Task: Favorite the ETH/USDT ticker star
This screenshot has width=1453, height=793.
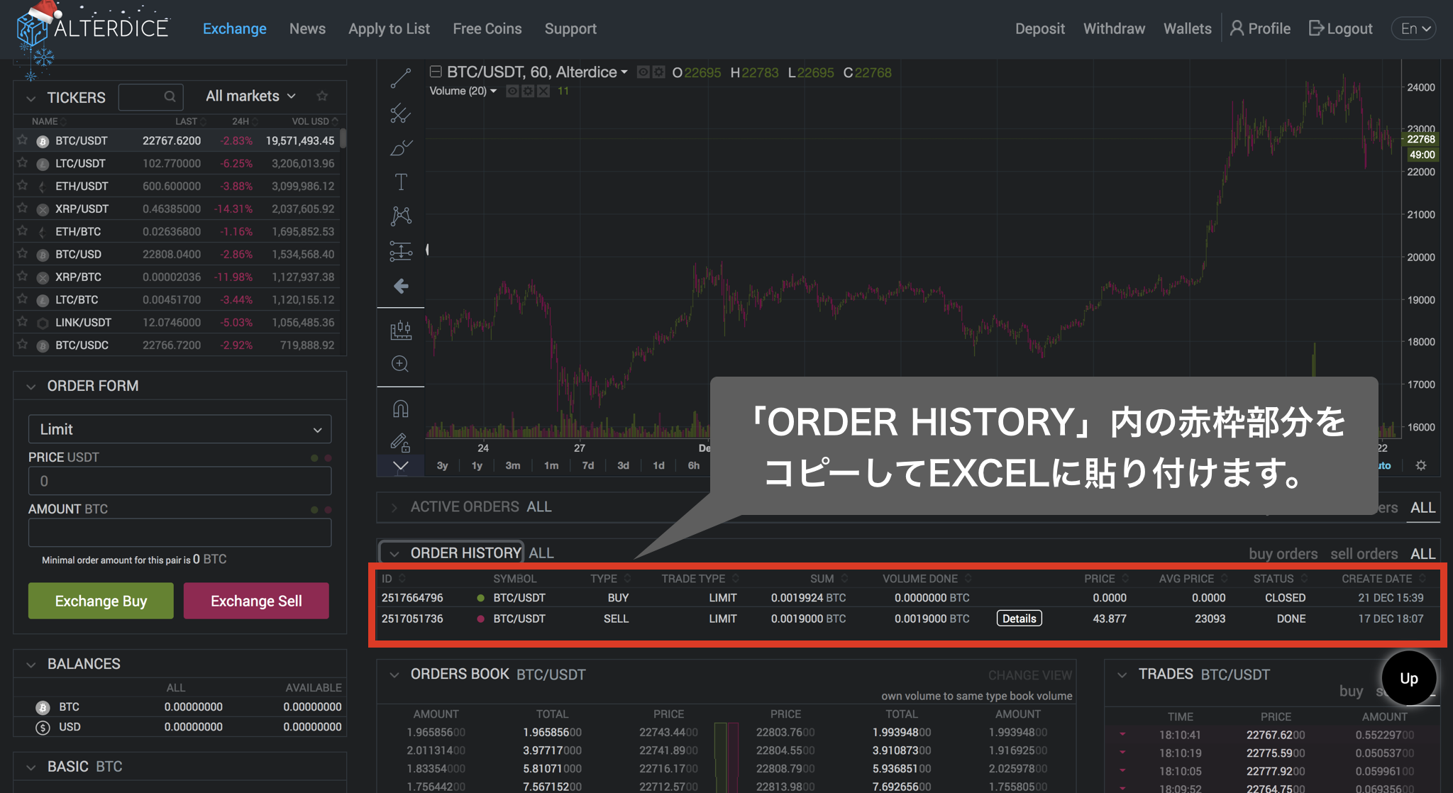Action: click(23, 185)
